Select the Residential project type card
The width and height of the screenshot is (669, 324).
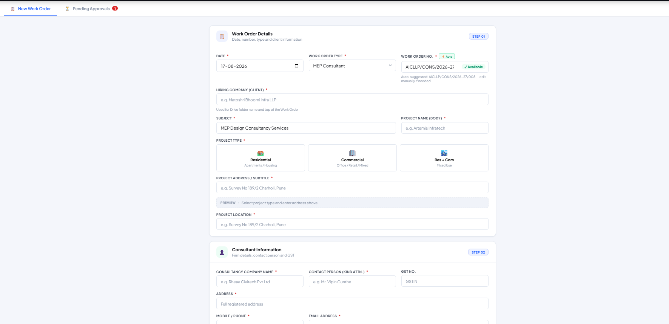pos(261,158)
